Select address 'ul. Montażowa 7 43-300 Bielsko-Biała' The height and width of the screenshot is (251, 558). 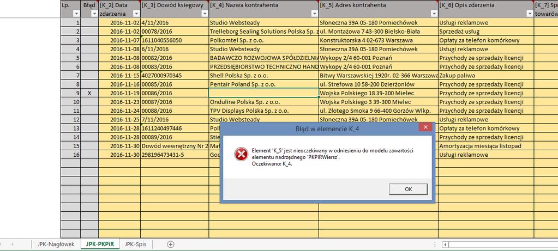click(x=379, y=31)
